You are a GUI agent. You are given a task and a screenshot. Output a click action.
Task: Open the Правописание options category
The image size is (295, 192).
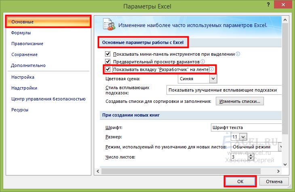27,44
